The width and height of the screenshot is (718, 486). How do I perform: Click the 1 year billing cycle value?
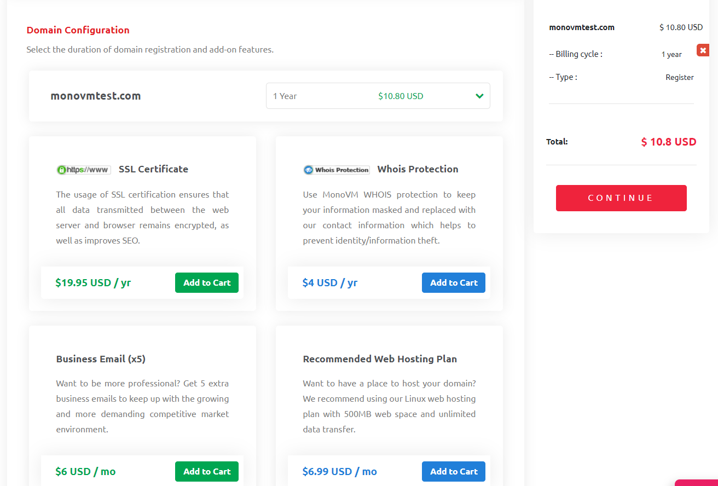coord(671,55)
